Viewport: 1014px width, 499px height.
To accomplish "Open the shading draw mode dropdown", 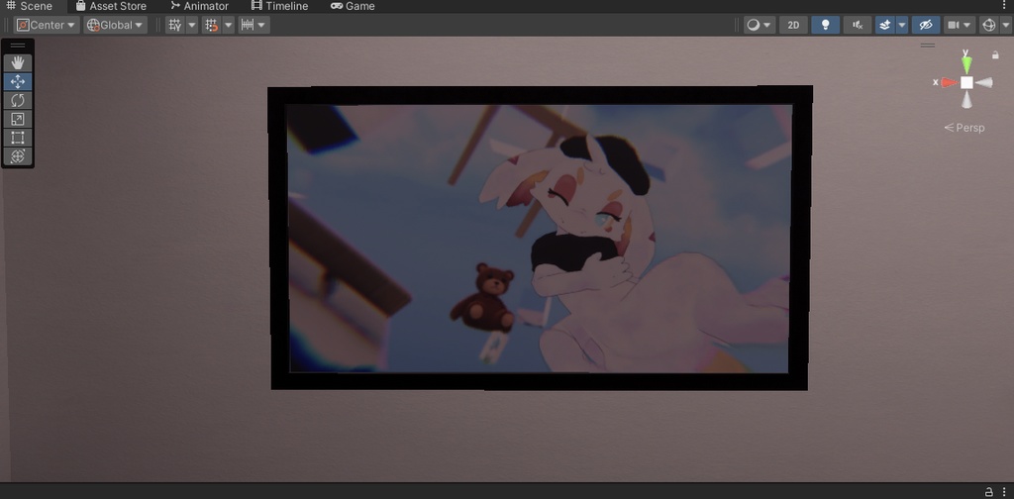I will coord(760,25).
